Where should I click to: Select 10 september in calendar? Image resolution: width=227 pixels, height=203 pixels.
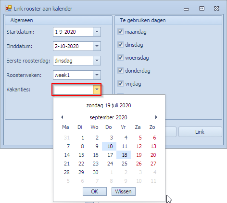click(x=109, y=146)
